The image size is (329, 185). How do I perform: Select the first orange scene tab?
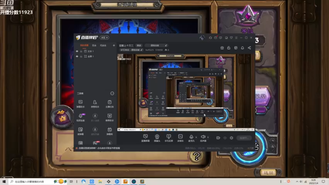click(84, 45)
